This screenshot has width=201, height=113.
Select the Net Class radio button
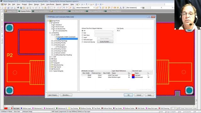82,35
